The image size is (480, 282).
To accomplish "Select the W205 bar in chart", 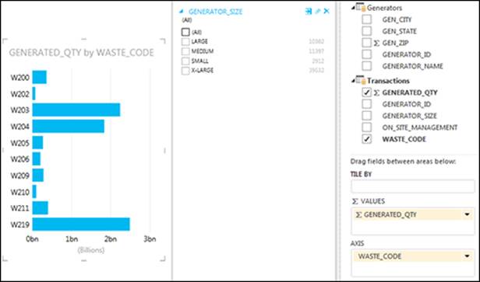I will (x=37, y=142).
